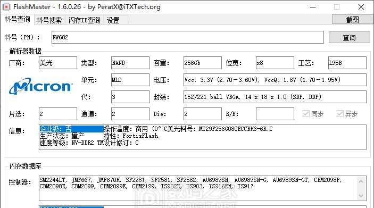Image resolution: width=374 pixels, height=208 pixels.
Task: Select the 特性: FortisFlash list item
Action: (x=131, y=136)
